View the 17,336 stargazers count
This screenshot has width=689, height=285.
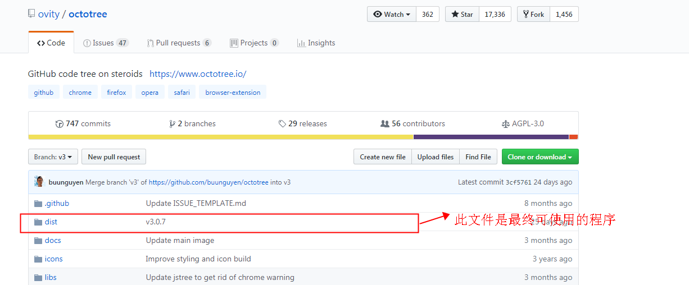click(x=495, y=15)
